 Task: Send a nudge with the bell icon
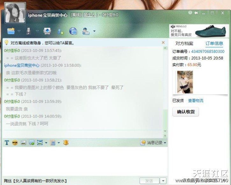(x=66, y=143)
